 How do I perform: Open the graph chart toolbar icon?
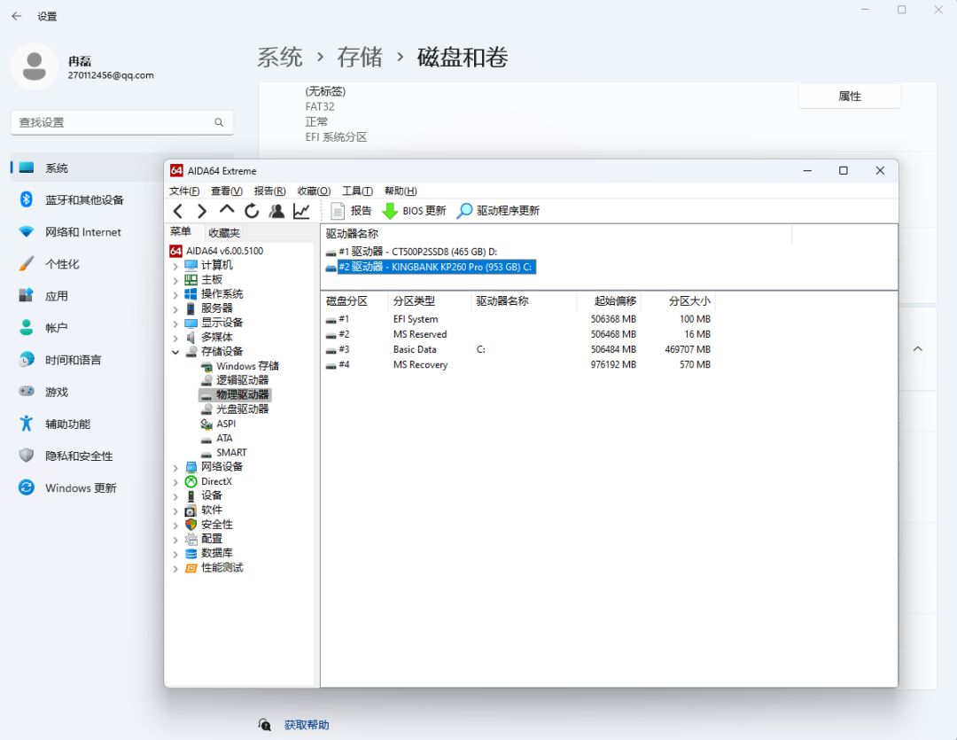click(x=301, y=211)
